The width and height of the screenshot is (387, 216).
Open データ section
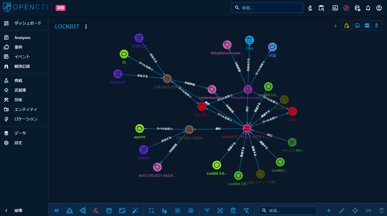tap(24, 133)
